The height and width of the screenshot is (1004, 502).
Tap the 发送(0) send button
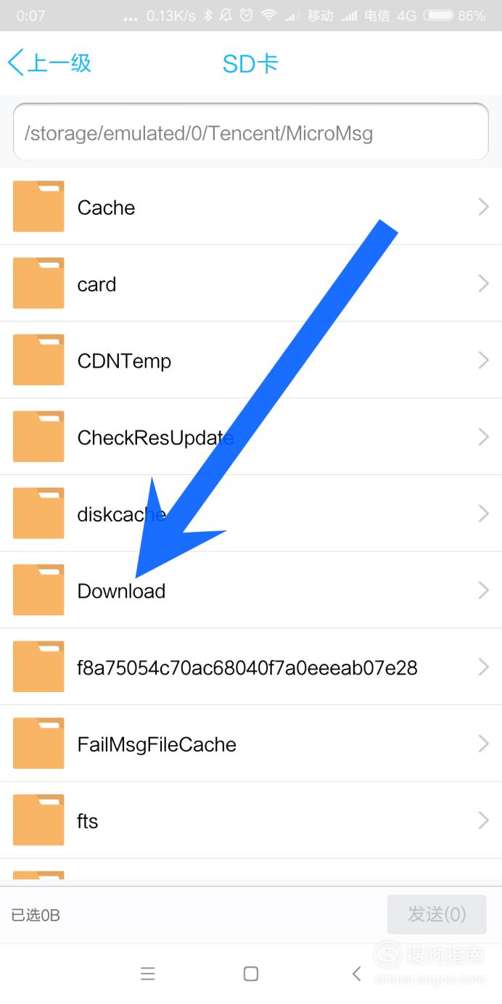coord(437,914)
